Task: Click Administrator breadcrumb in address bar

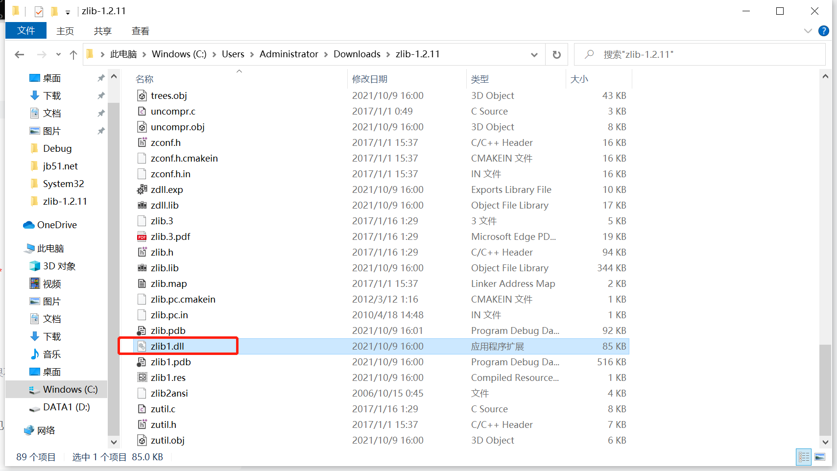Action: pyautogui.click(x=289, y=54)
